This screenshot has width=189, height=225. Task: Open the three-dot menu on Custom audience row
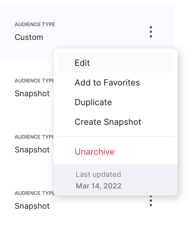(x=151, y=32)
